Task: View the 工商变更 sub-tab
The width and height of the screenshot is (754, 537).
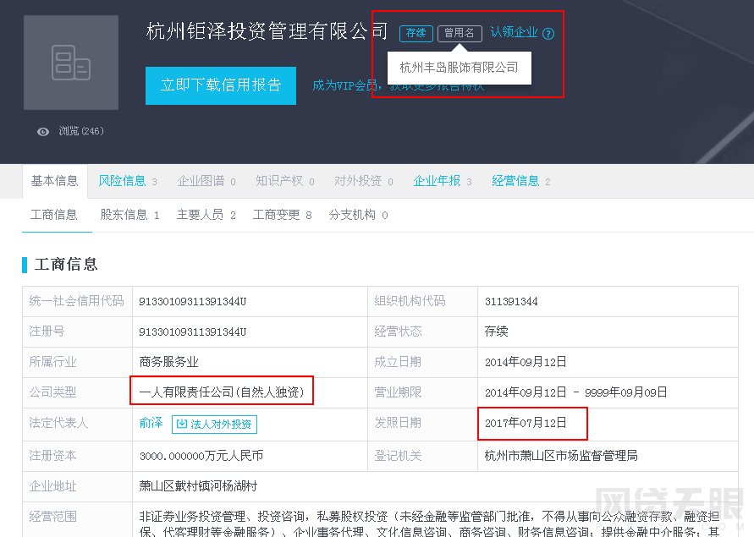Action: tap(277, 215)
